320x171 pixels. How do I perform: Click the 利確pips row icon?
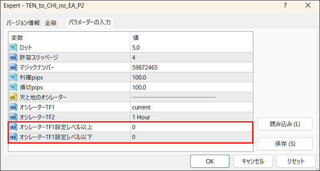click(13, 78)
